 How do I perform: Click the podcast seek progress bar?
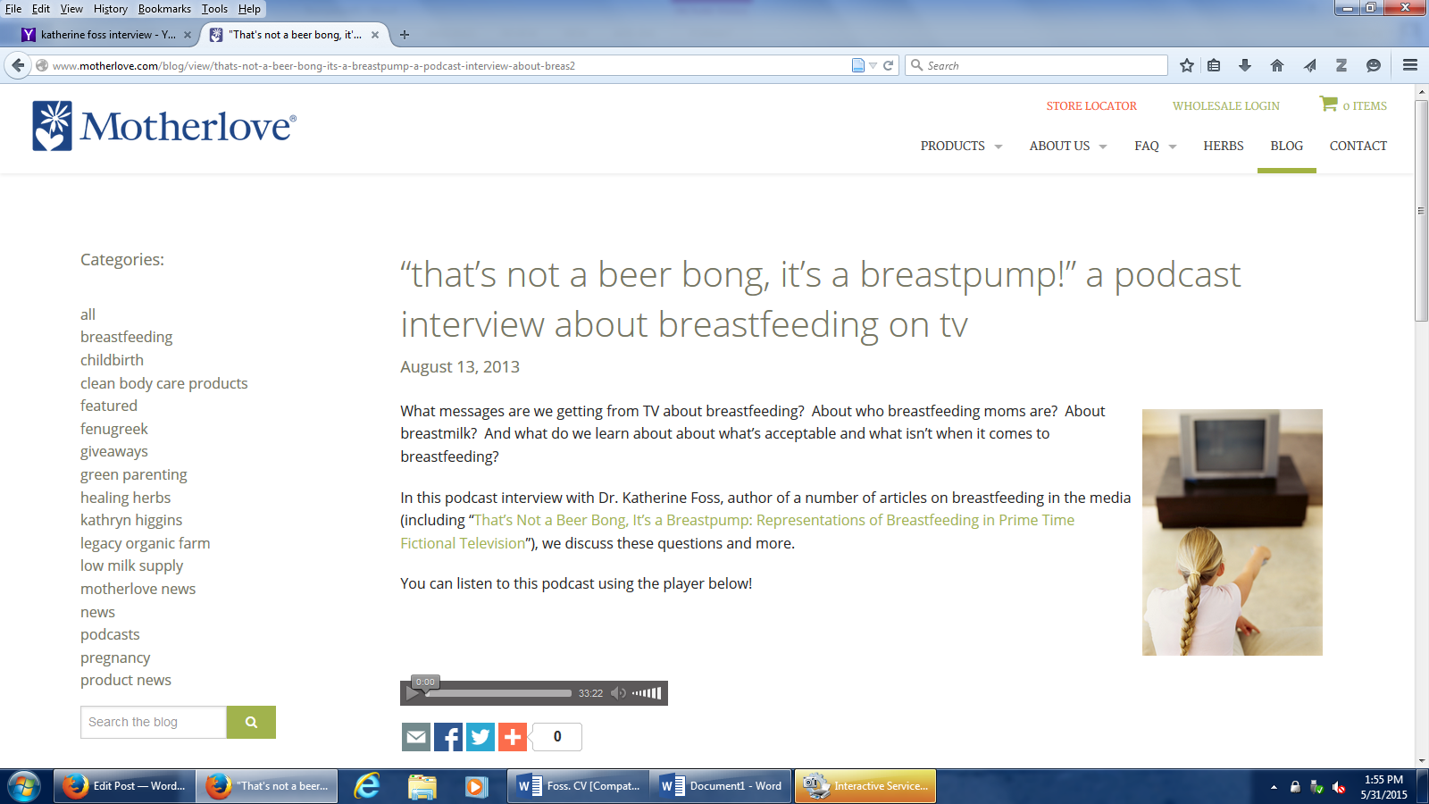500,693
